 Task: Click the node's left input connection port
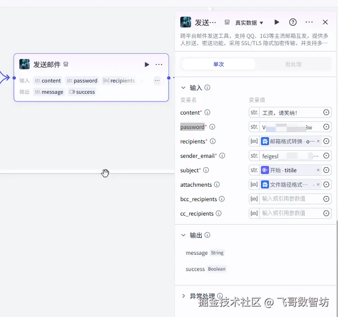click(14, 78)
